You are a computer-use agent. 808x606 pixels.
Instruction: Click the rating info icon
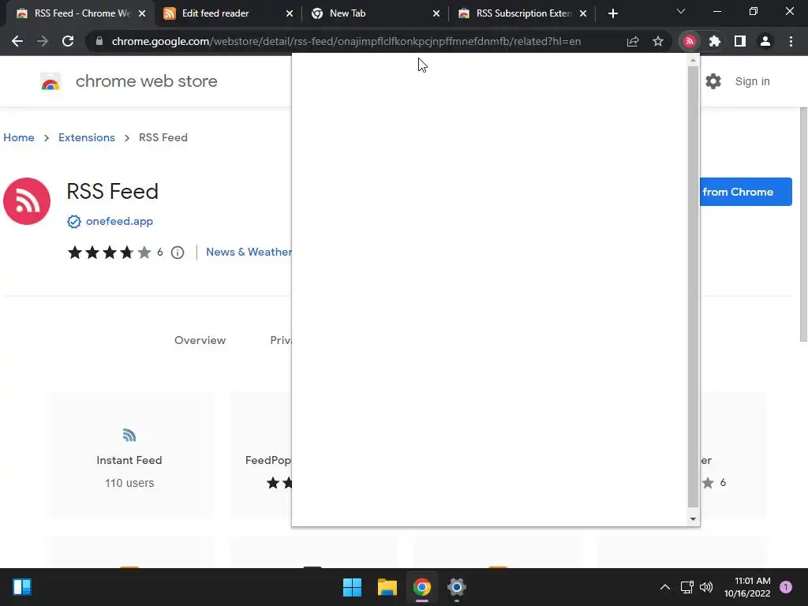pos(178,252)
